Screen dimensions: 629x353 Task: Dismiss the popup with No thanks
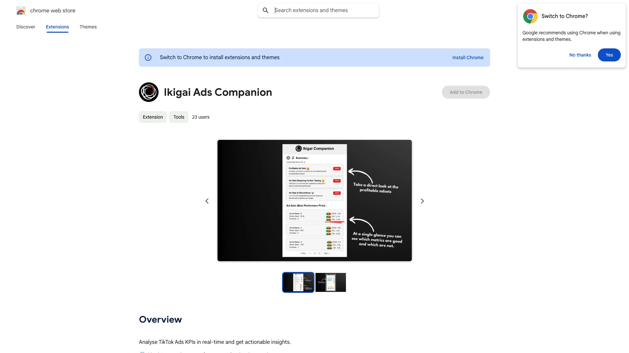pos(580,55)
